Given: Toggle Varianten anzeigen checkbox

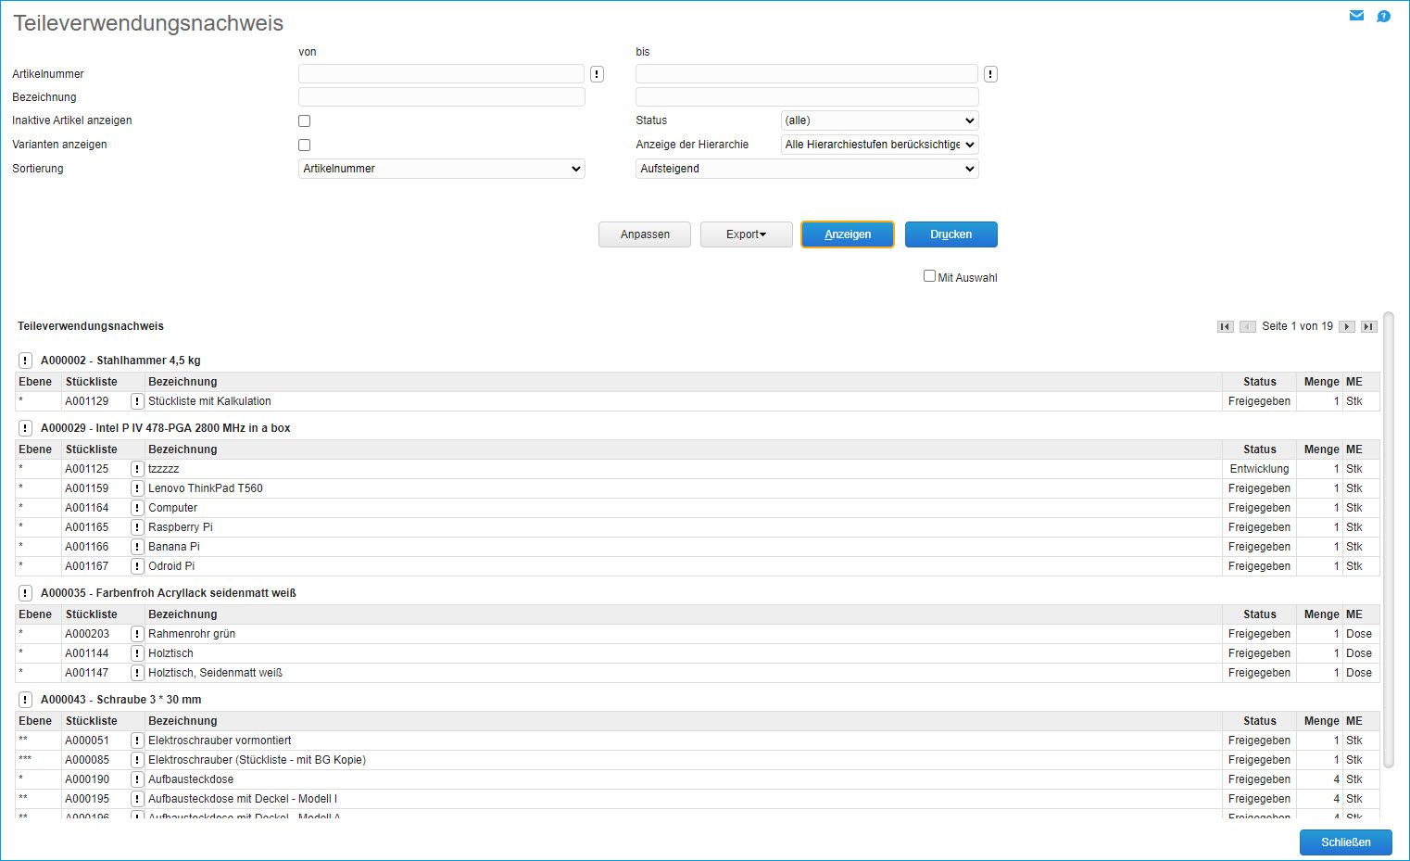Looking at the screenshot, I should point(304,145).
